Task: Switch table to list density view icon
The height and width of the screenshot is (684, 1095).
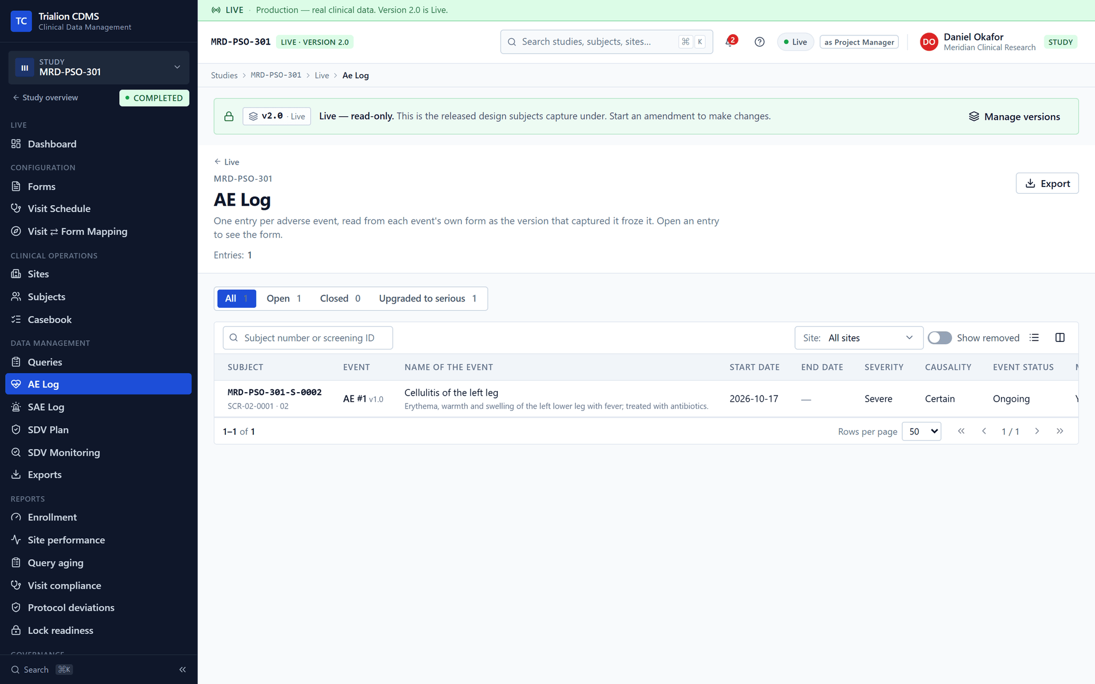Action: pyautogui.click(x=1034, y=337)
